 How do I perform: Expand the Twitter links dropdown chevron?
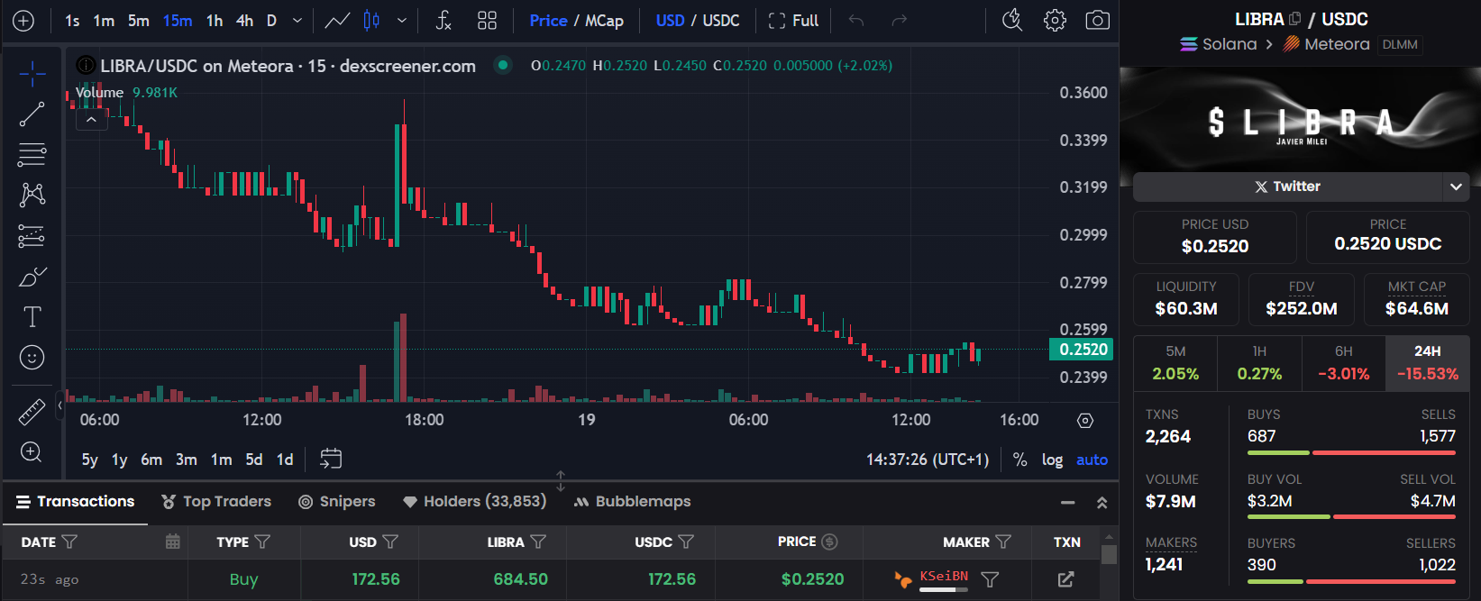click(x=1456, y=187)
